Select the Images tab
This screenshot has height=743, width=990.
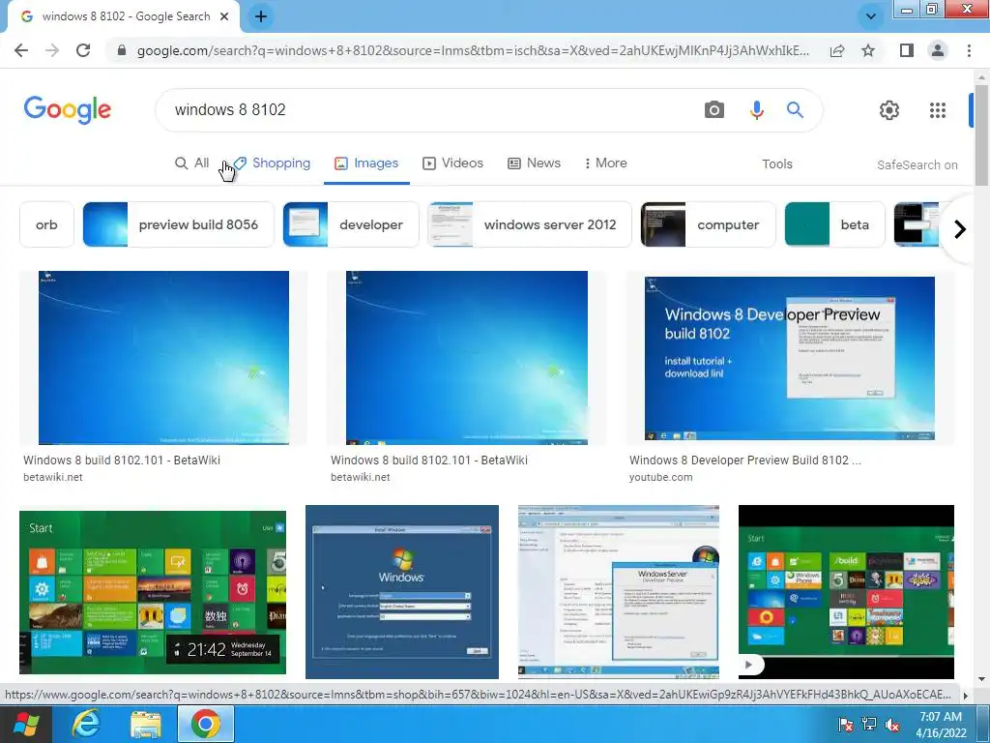click(366, 163)
